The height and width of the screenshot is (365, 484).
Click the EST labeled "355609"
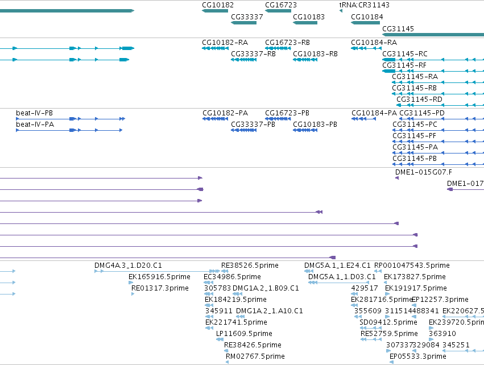click(x=367, y=312)
